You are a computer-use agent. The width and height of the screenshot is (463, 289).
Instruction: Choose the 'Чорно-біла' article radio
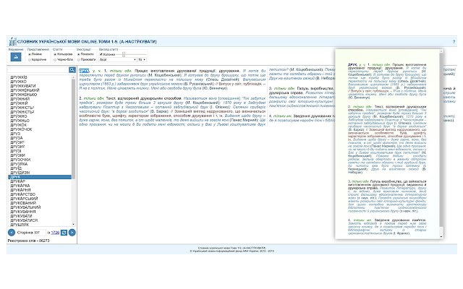55,60
